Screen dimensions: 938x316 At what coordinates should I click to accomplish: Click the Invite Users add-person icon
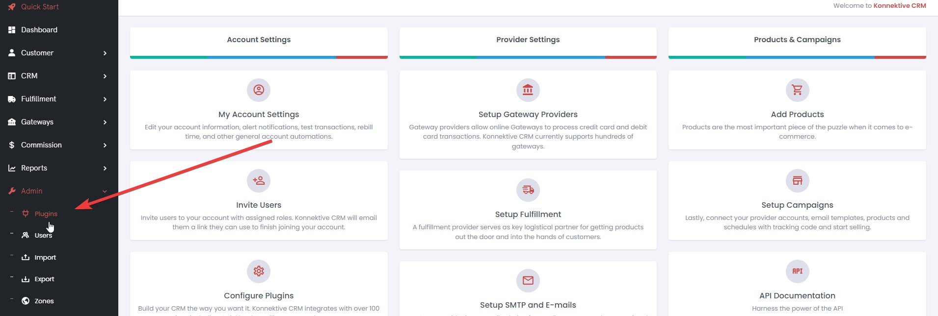pyautogui.click(x=259, y=181)
